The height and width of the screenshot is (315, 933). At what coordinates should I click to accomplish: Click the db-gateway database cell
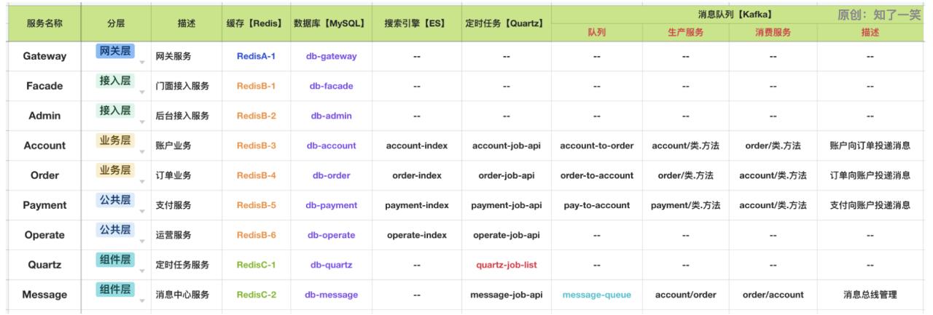[331, 56]
